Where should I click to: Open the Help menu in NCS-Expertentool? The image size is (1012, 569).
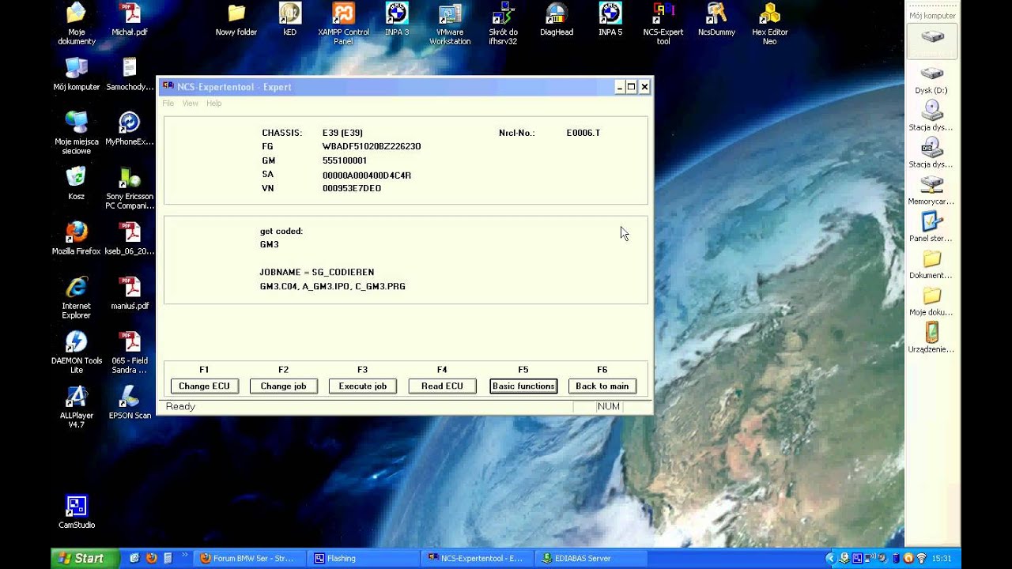(x=214, y=104)
